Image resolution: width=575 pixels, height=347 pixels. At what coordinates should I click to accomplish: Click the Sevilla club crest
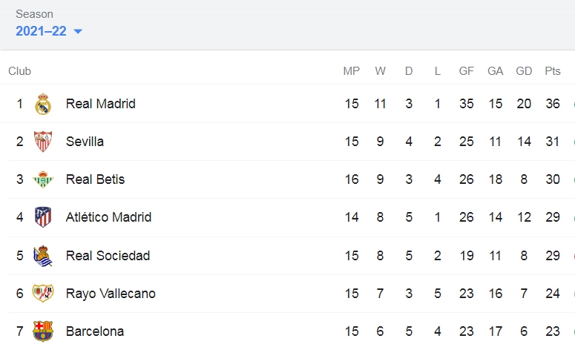point(43,142)
